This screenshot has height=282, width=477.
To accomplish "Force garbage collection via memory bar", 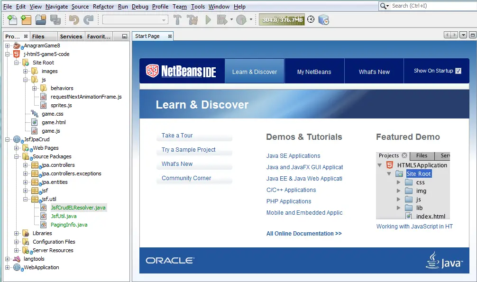I will click(282, 20).
